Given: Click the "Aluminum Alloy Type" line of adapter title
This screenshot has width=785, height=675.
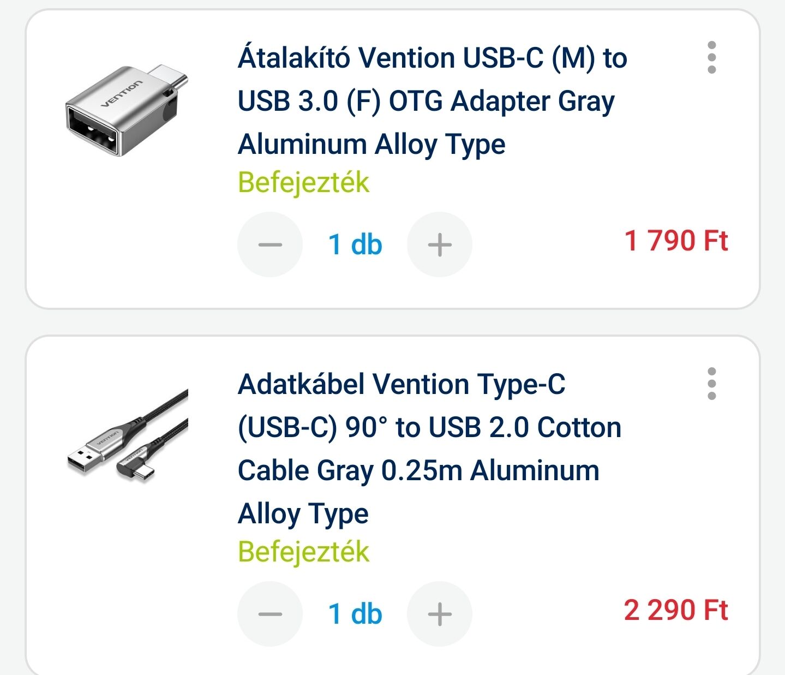Looking at the screenshot, I should coord(371,145).
